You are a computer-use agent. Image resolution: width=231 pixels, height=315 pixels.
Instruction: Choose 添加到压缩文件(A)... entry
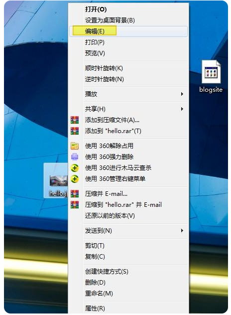(x=128, y=120)
